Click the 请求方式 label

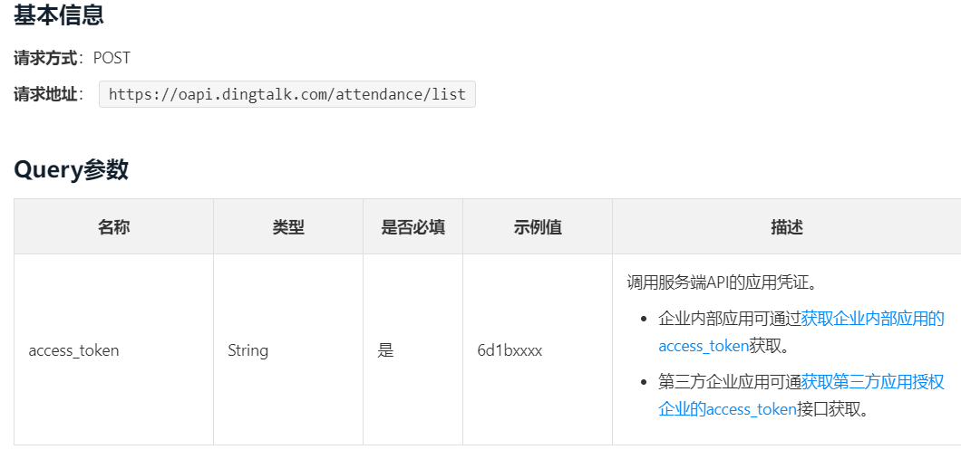(46, 58)
